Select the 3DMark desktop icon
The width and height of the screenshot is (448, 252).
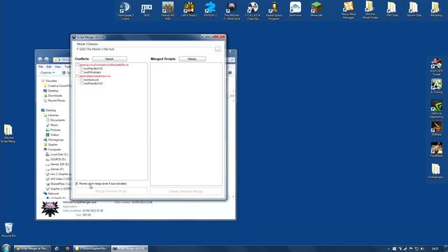click(x=436, y=129)
